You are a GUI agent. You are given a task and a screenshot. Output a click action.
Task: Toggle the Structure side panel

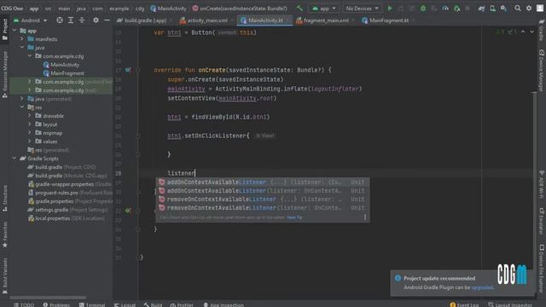(5, 199)
